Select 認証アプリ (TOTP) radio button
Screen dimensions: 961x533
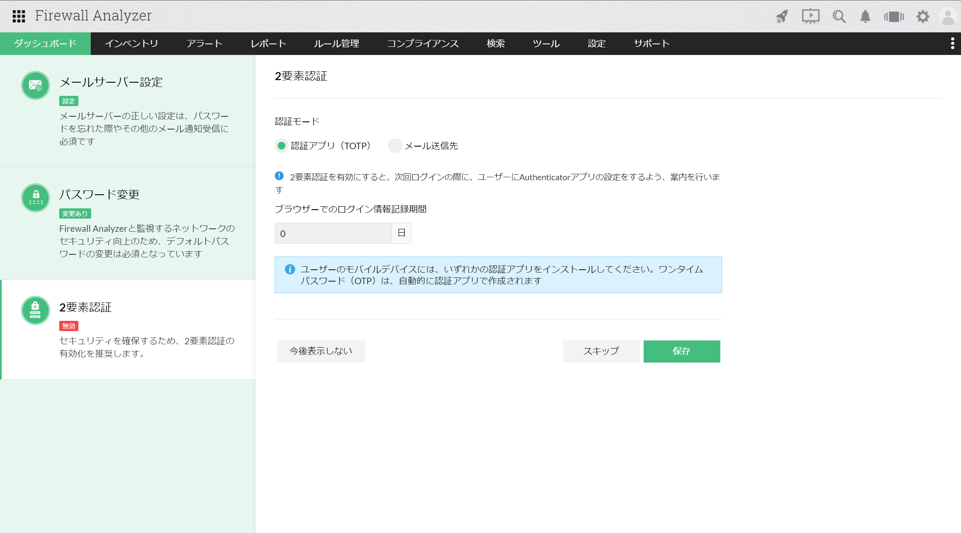point(281,146)
